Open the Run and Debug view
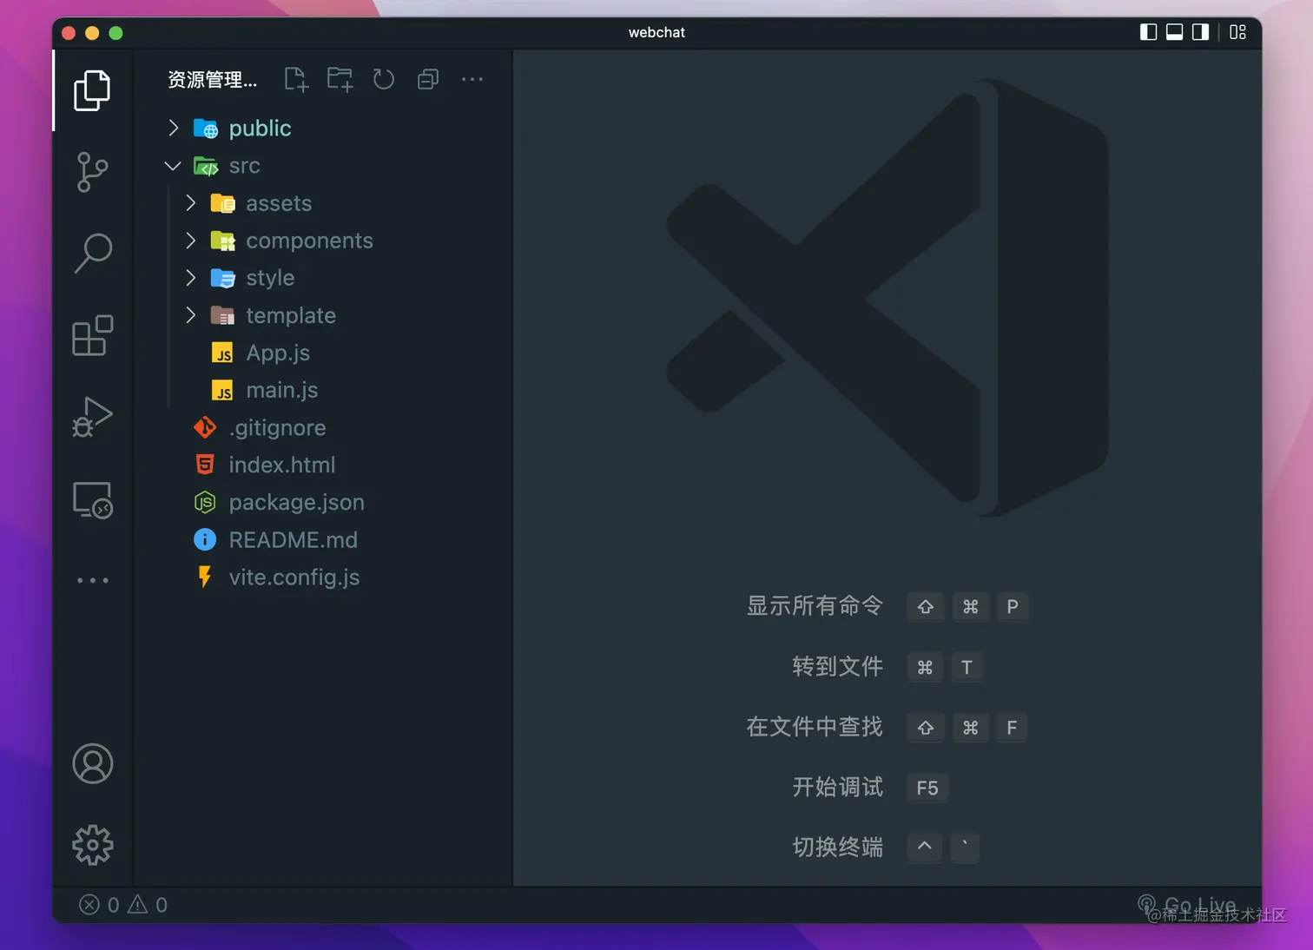Screen dimensions: 1313x950 tap(92, 417)
